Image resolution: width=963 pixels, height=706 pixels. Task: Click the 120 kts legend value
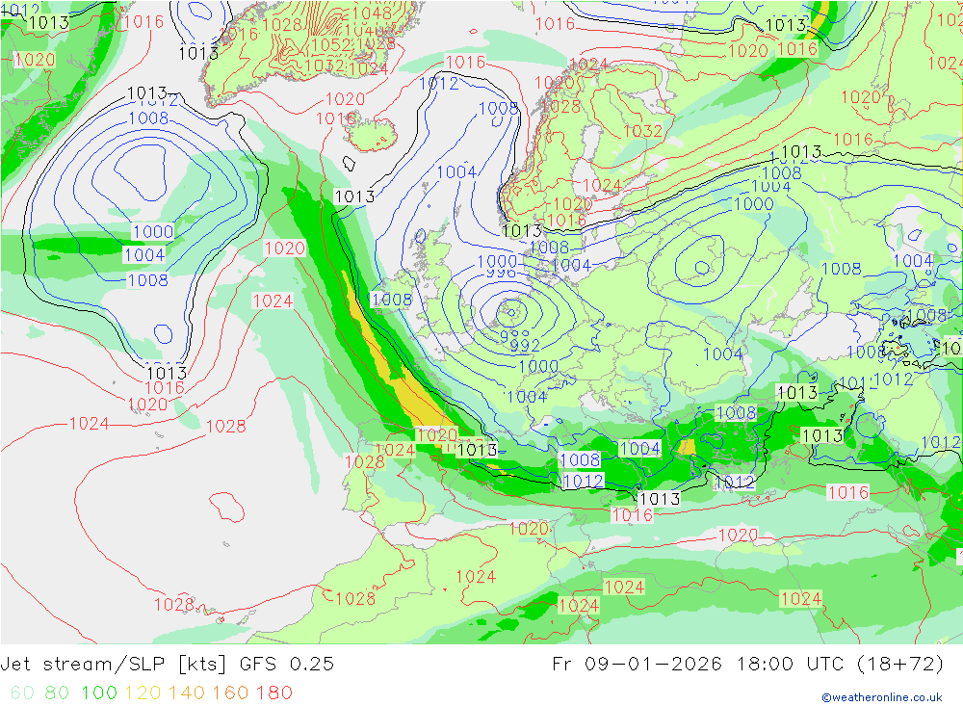[143, 693]
